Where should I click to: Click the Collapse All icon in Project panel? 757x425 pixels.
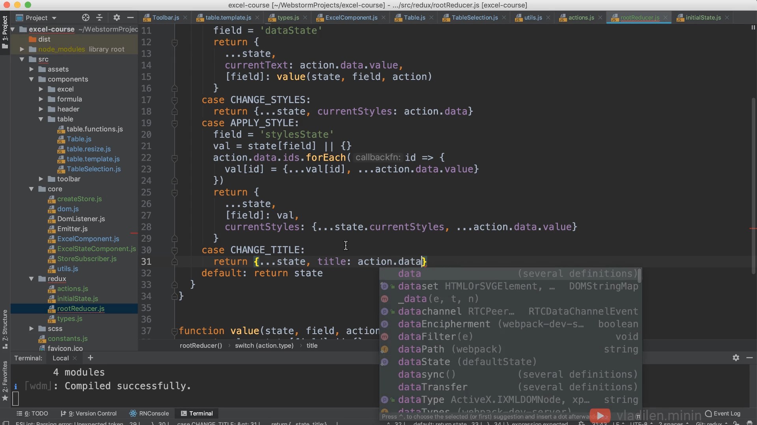99,18
